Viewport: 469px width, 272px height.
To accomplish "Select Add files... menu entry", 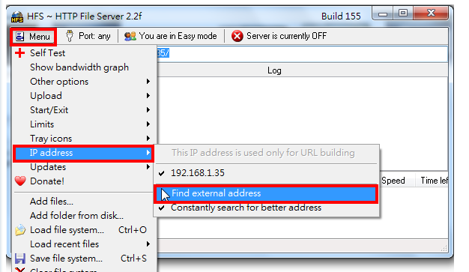I will tap(84, 202).
